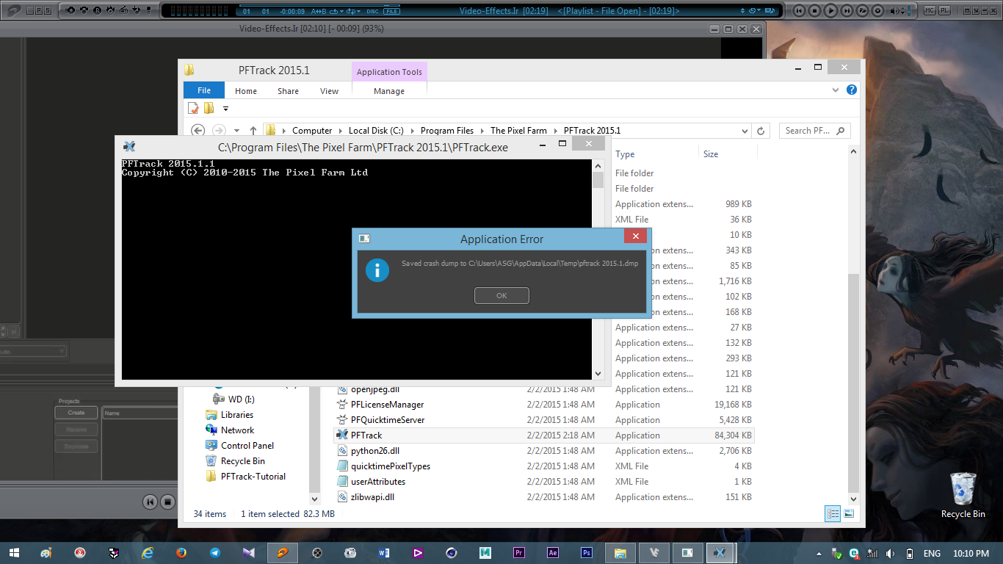The width and height of the screenshot is (1003, 564).
Task: Open Premiere Pro from the taskbar
Action: pos(519,553)
